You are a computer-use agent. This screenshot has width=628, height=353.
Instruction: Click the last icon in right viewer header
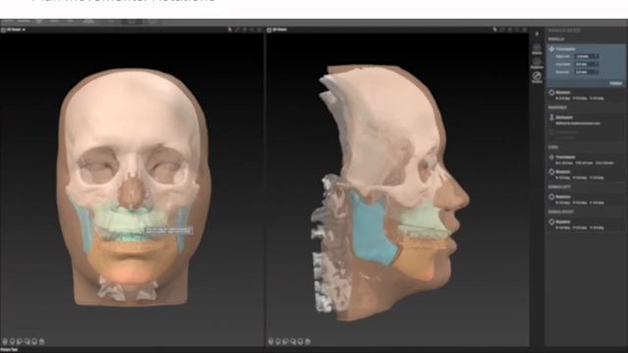point(524,29)
